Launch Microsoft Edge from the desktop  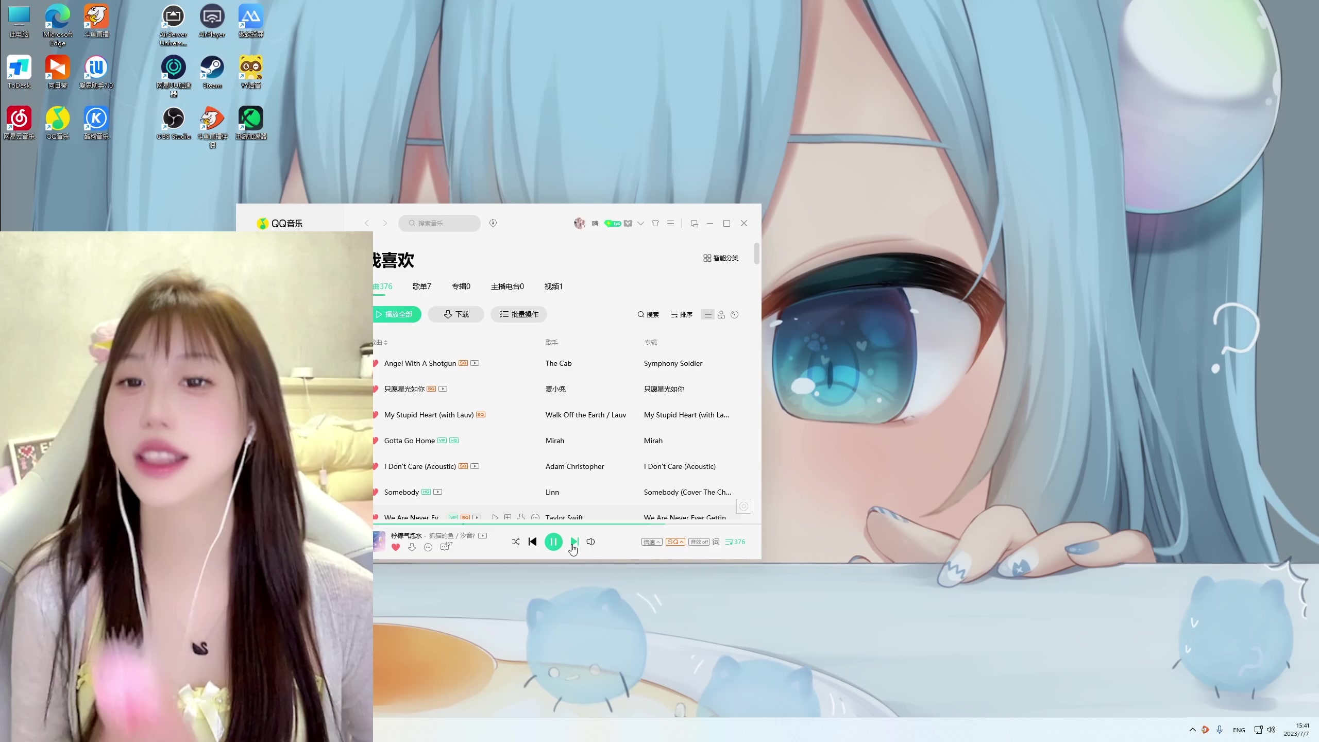pyautogui.click(x=58, y=25)
